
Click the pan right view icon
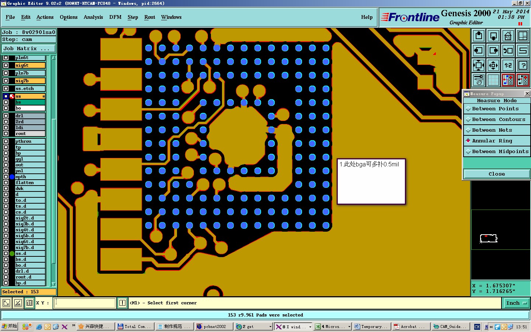493,51
